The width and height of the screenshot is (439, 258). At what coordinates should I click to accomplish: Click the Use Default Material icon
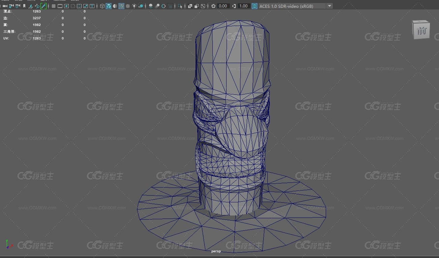point(115,6)
